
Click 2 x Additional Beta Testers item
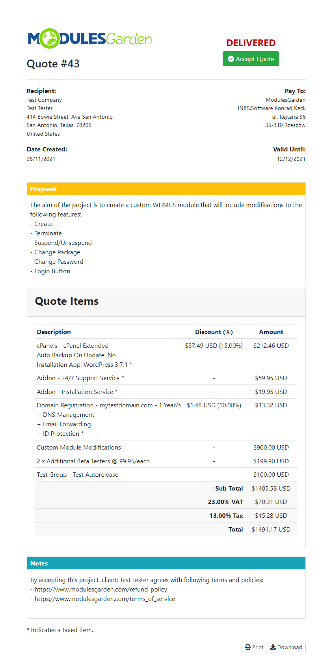(93, 461)
